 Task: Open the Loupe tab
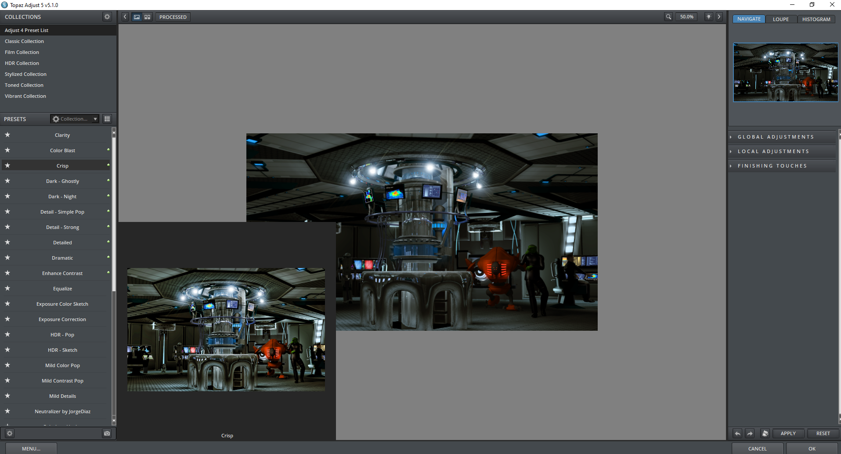tap(781, 19)
